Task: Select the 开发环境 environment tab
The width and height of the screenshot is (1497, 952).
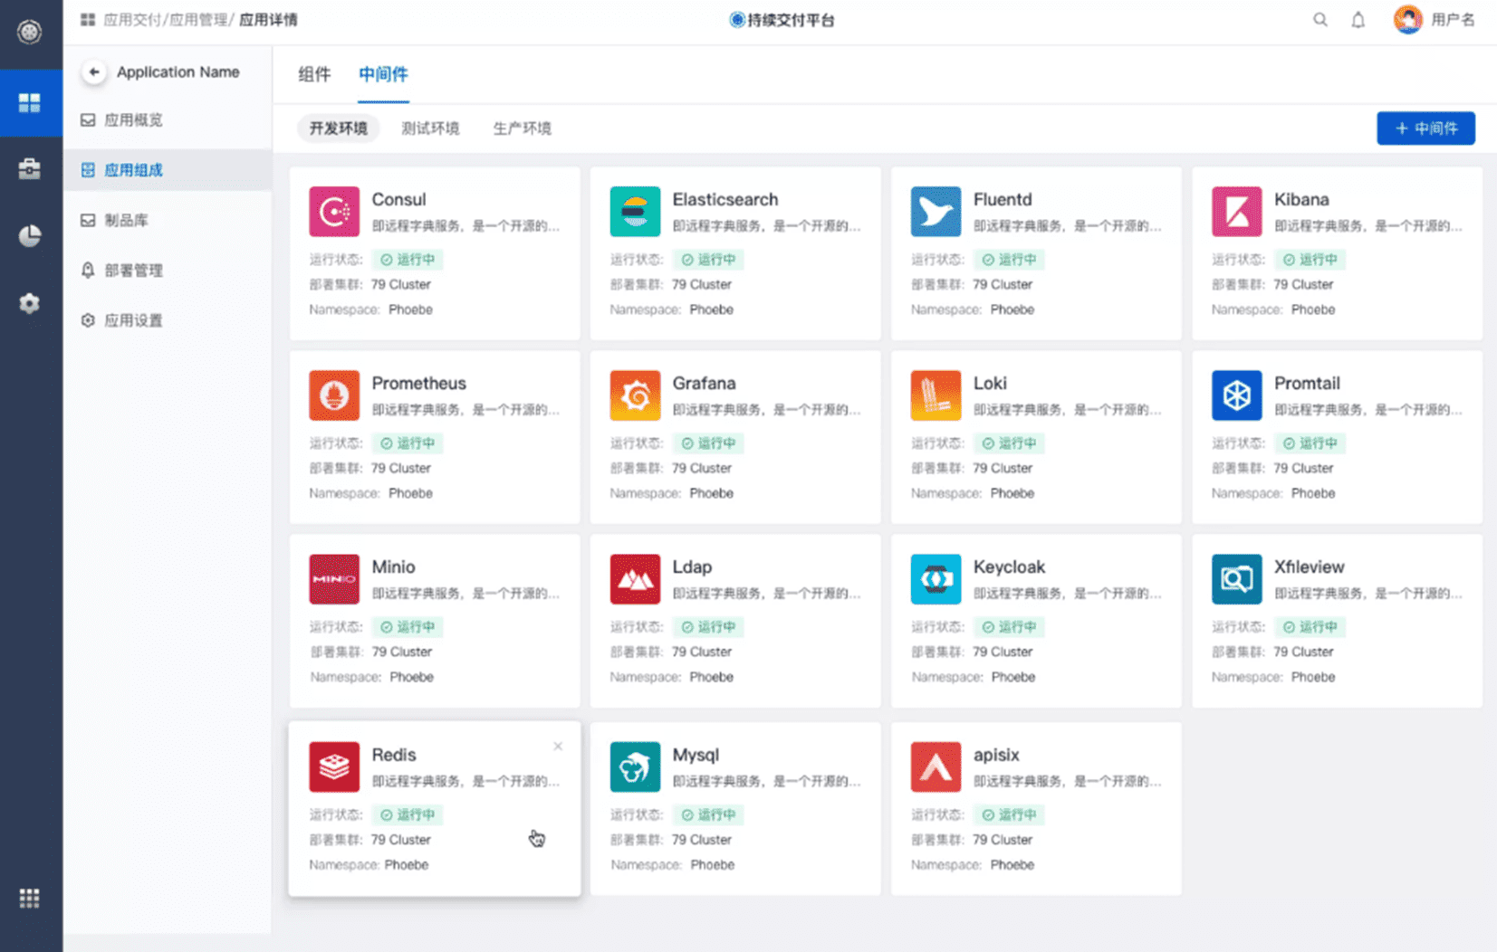Action: [x=339, y=129]
